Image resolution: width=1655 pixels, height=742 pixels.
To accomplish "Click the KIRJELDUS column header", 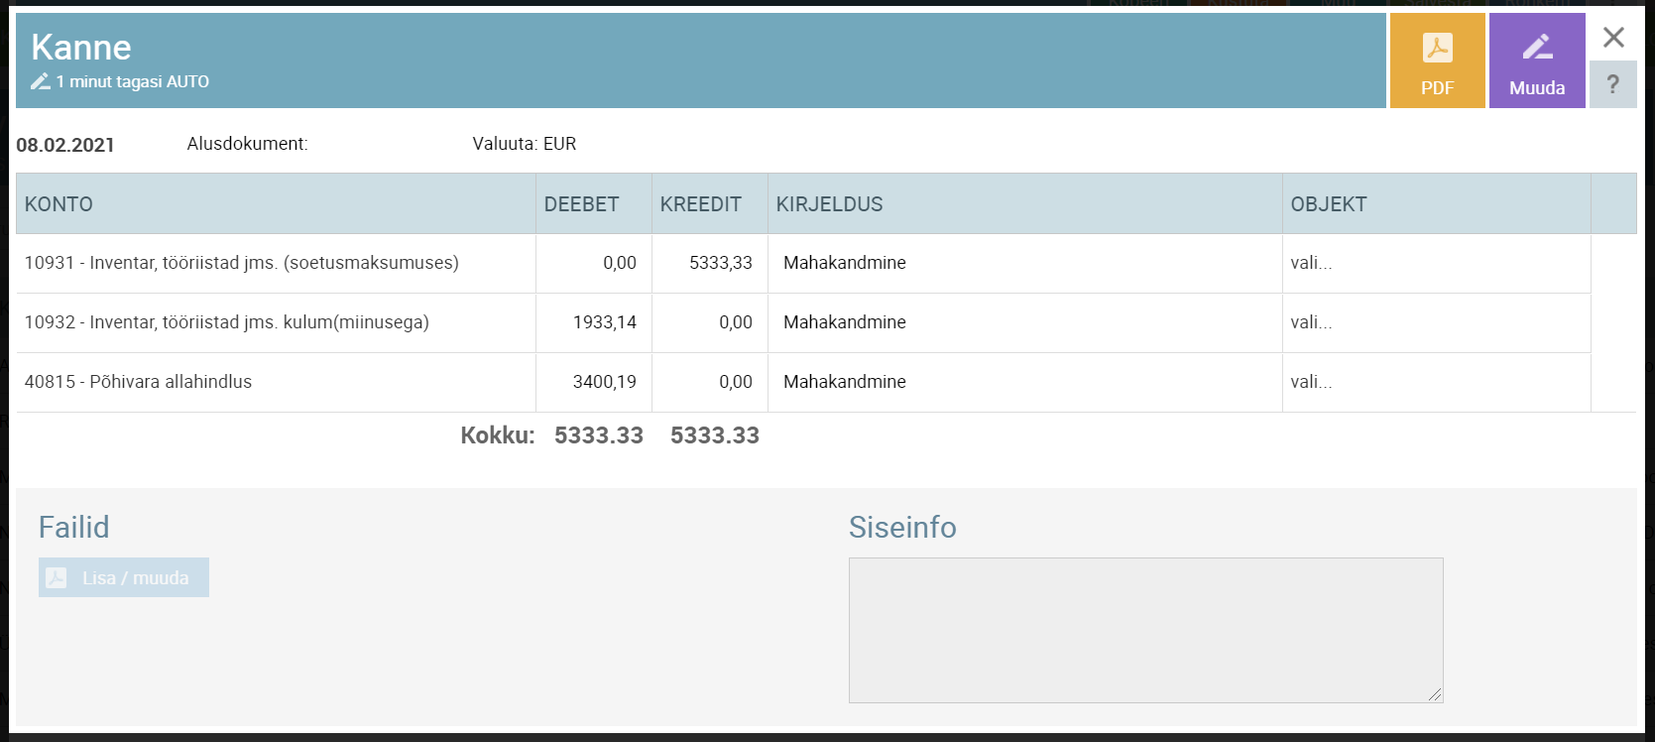I will [829, 204].
